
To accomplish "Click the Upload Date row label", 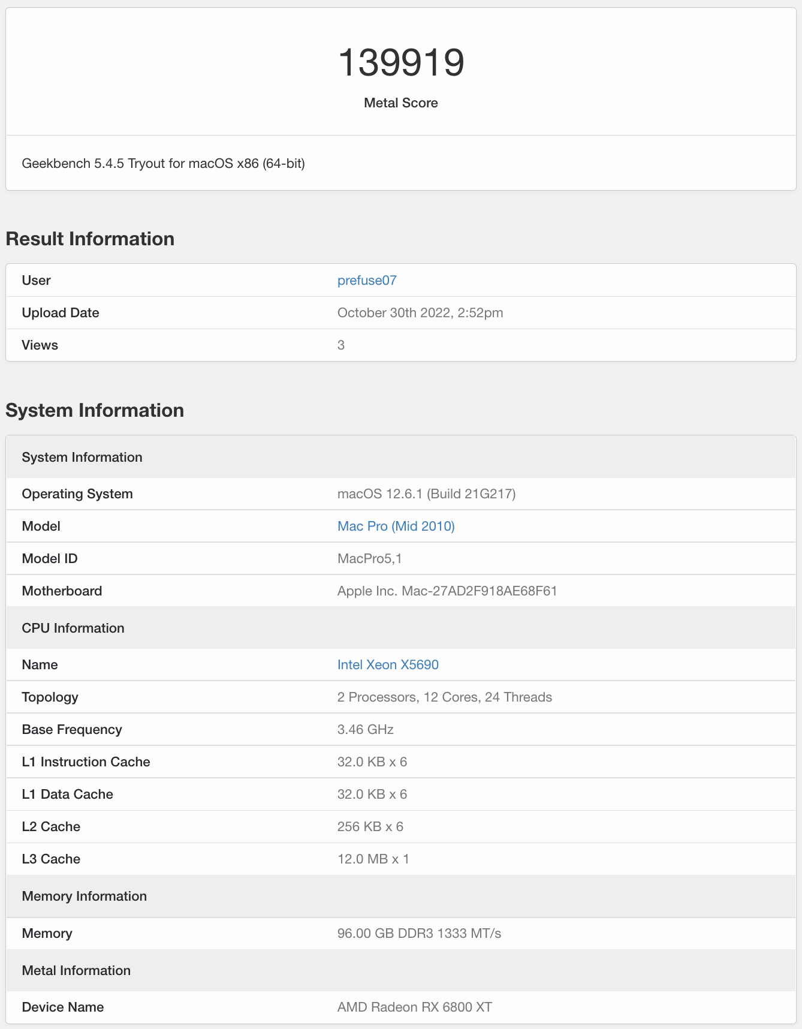I will tap(61, 312).
